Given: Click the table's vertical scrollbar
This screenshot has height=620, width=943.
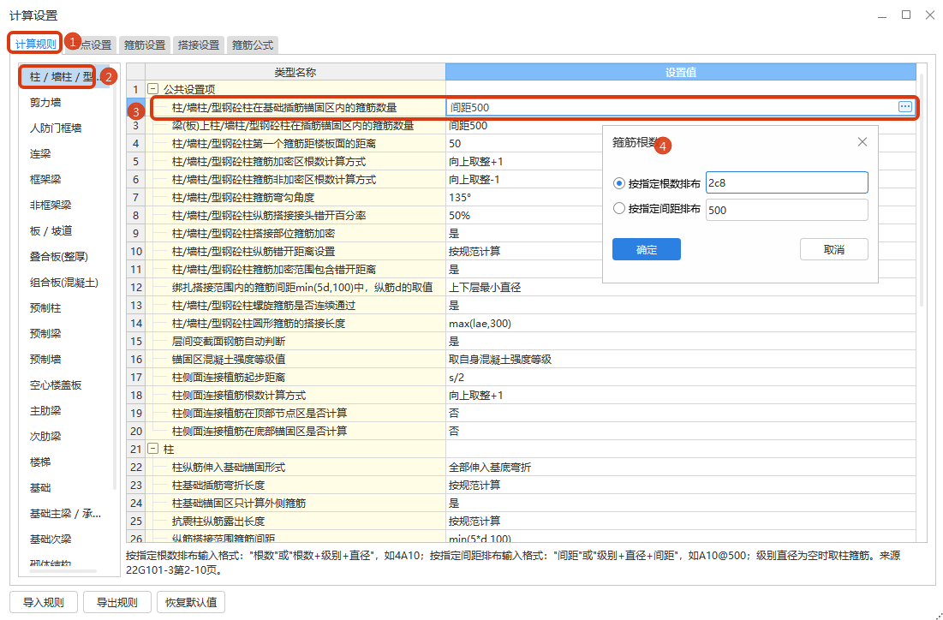Looking at the screenshot, I should pyautogui.click(x=922, y=190).
